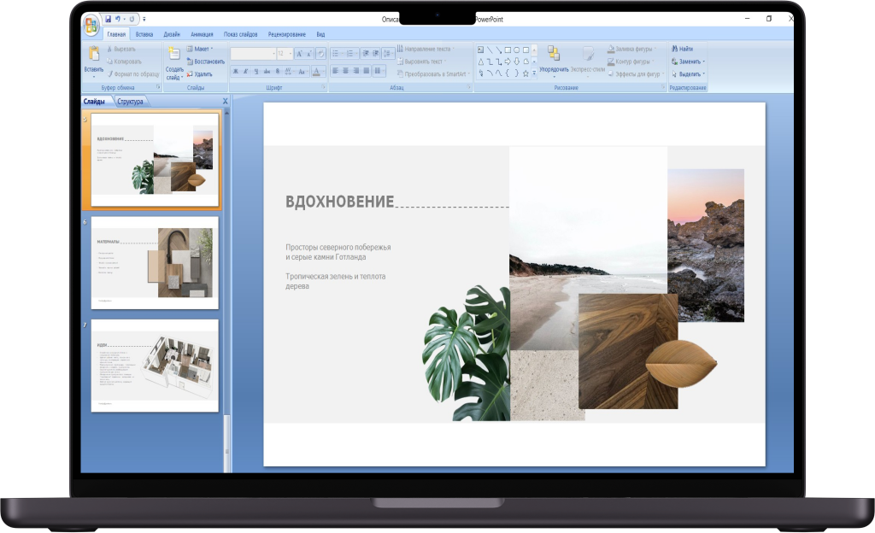Open the Показ слайдов ribbon tab

coord(240,34)
